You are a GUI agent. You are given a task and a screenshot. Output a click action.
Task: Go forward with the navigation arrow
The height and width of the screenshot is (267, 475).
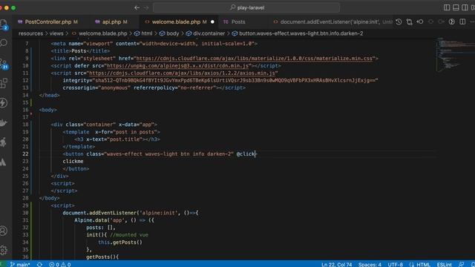146,7
